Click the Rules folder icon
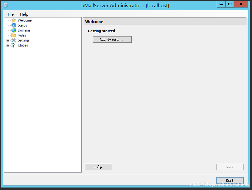 pos(14,35)
